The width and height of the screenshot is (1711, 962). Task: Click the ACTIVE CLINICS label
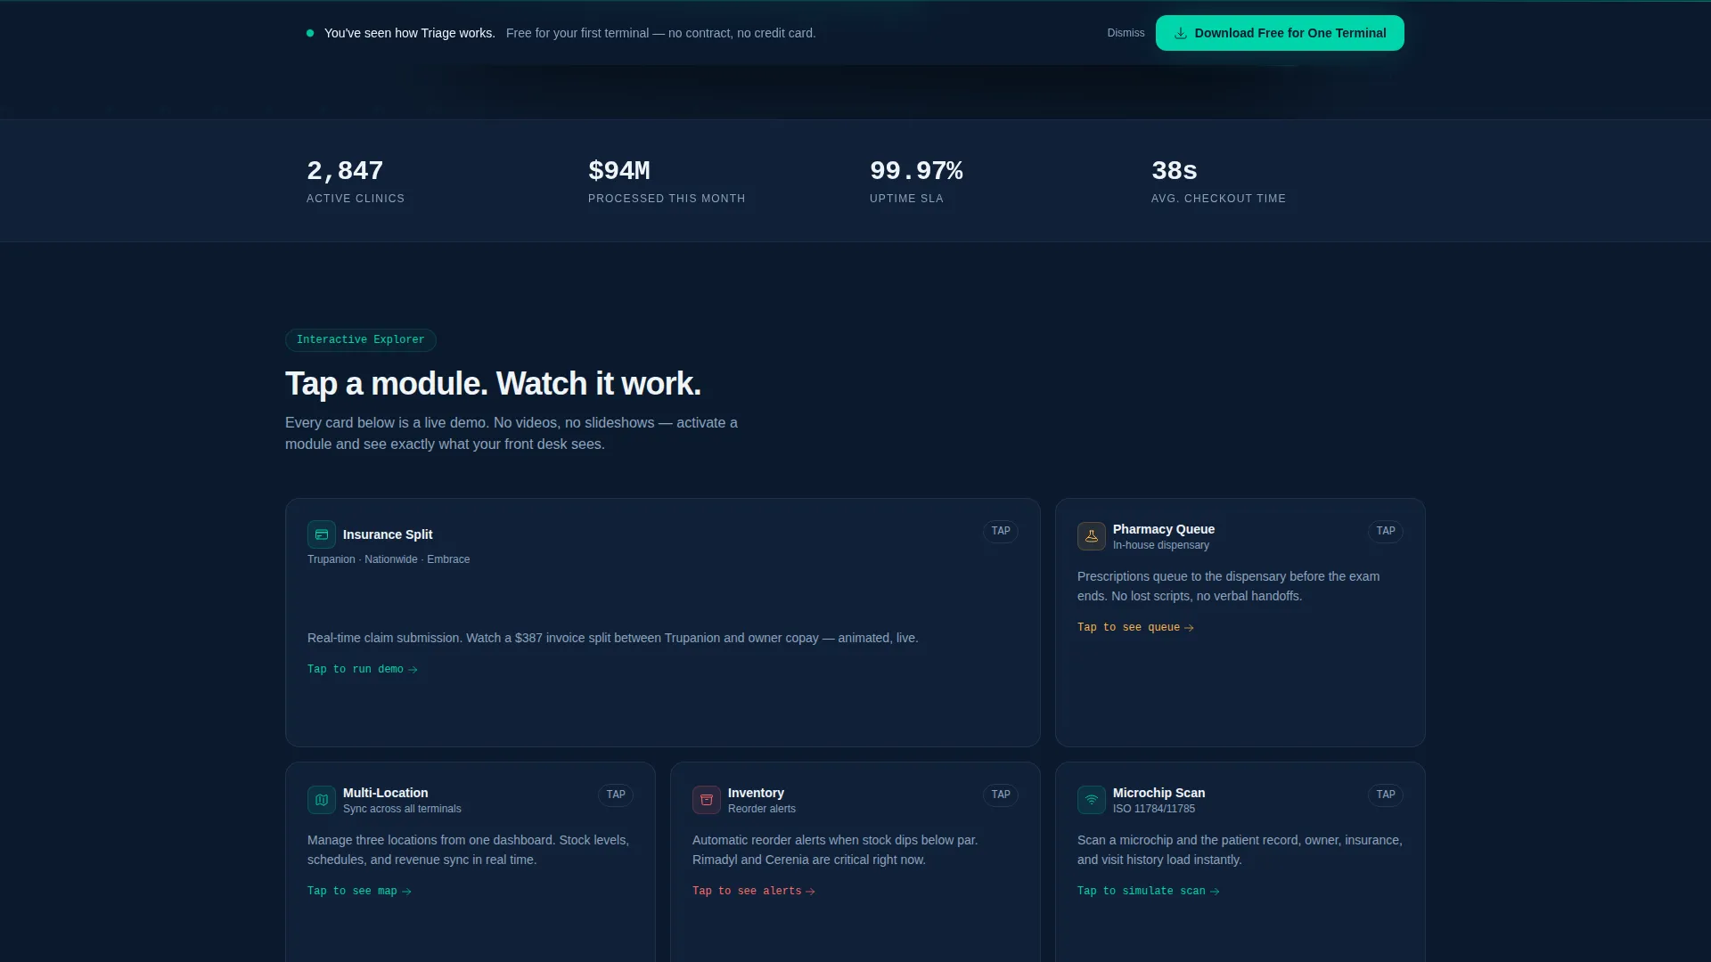356,199
